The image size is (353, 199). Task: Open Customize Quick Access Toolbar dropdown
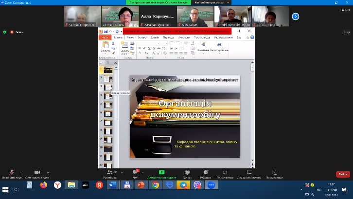(x=121, y=32)
